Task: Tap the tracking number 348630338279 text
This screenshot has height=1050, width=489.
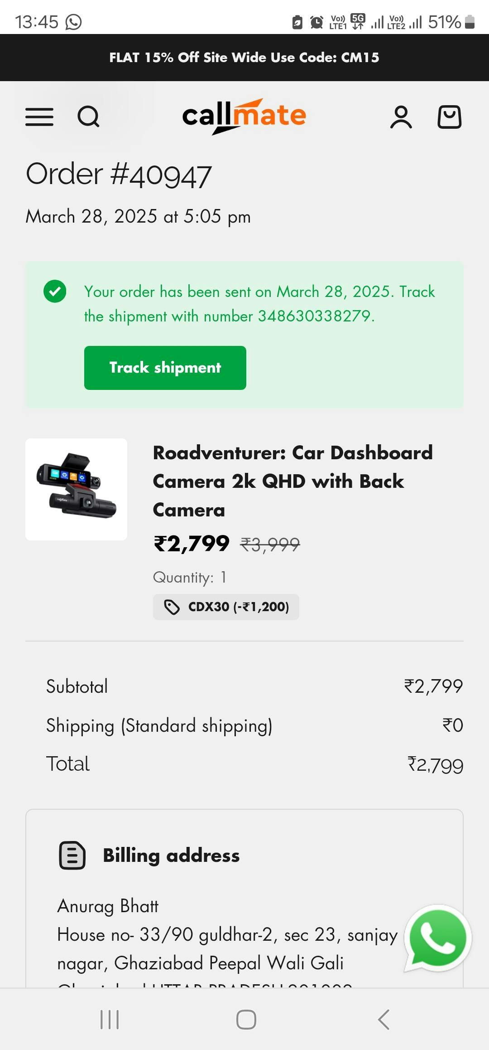Action: (x=314, y=316)
